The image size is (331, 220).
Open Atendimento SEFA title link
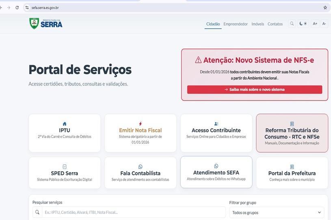point(216,173)
